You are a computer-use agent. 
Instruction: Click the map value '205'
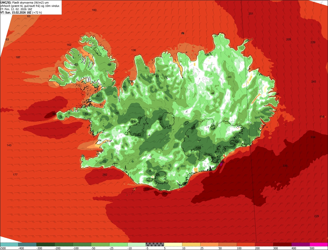point(289,39)
